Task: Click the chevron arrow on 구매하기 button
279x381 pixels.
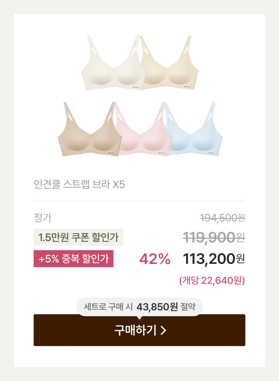Action: click(x=163, y=330)
